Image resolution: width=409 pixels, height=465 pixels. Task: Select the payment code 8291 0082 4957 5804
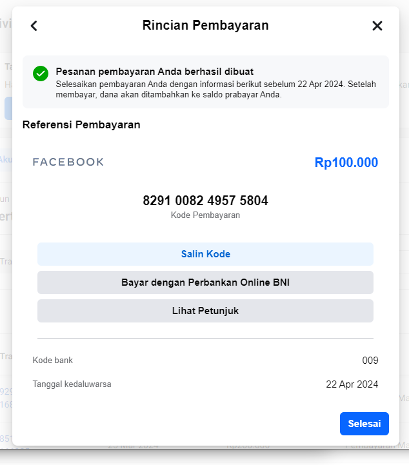tap(205, 201)
